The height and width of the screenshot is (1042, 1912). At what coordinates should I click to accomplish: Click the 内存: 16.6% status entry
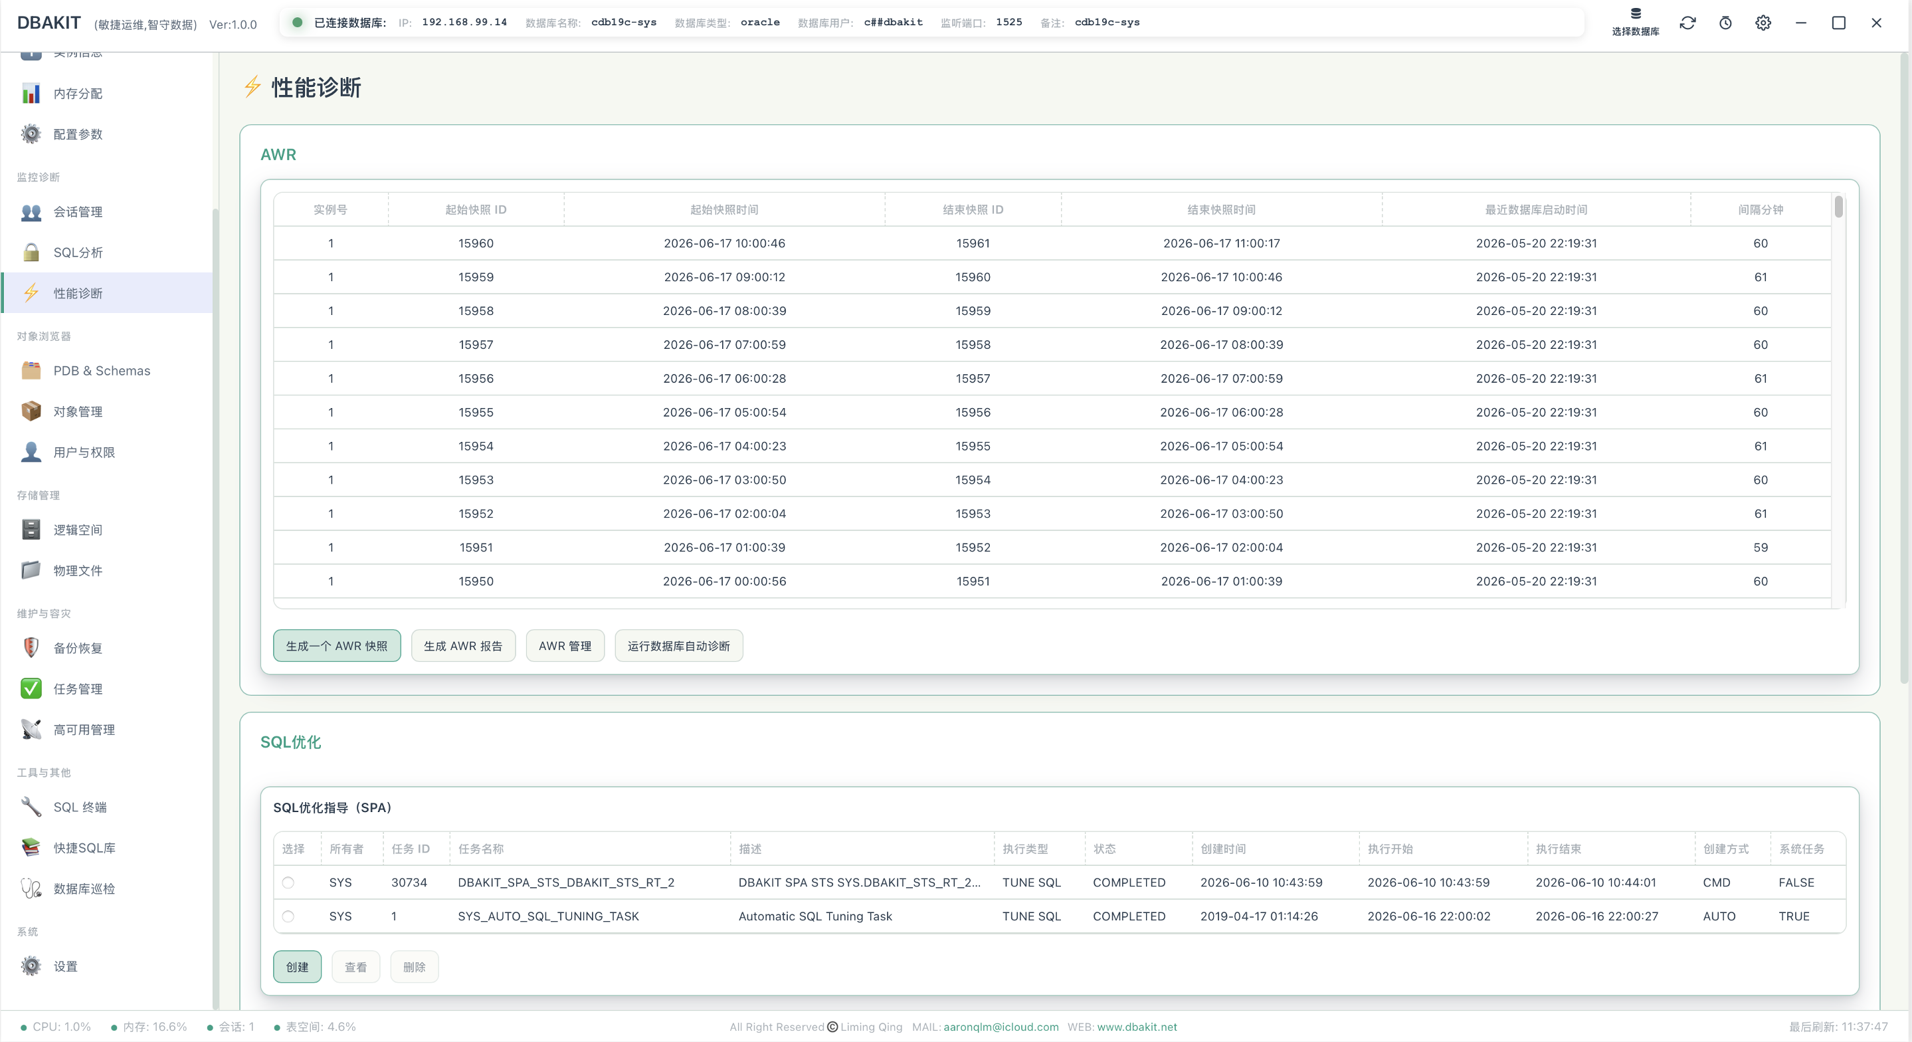click(x=148, y=1027)
